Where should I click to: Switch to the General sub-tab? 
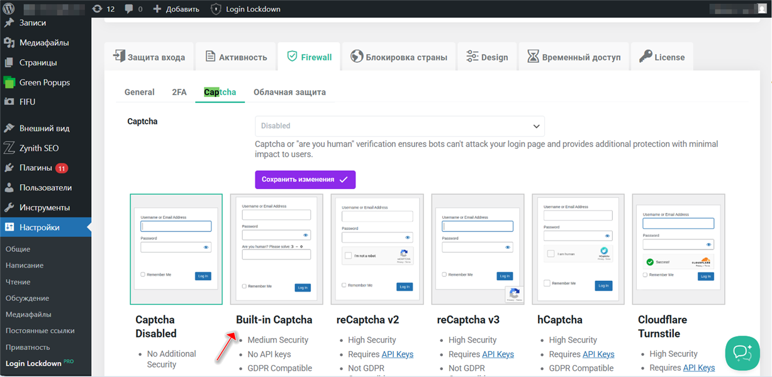(139, 92)
